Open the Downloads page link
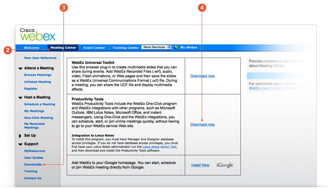Viewport: 333px width, 189px height. 33,164
